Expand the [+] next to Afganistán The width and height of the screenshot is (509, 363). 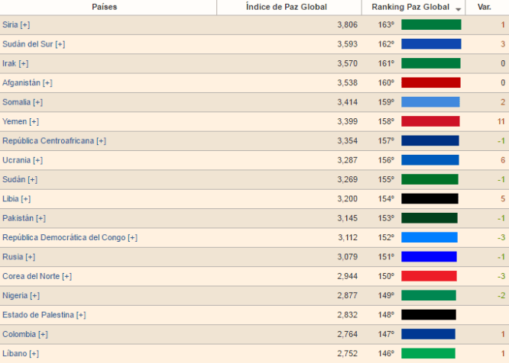(47, 83)
